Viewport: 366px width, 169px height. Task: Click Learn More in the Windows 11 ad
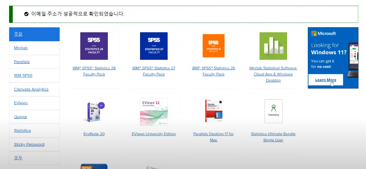pyautogui.click(x=326, y=80)
